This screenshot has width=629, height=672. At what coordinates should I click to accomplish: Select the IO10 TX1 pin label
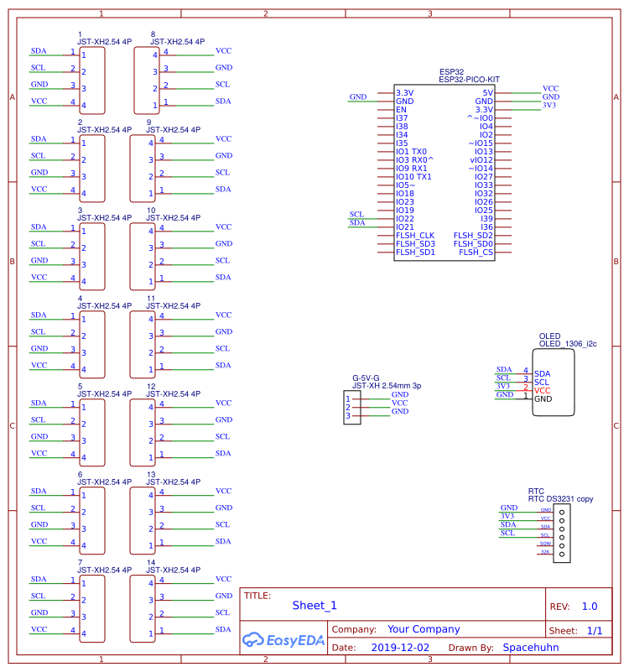413,176
